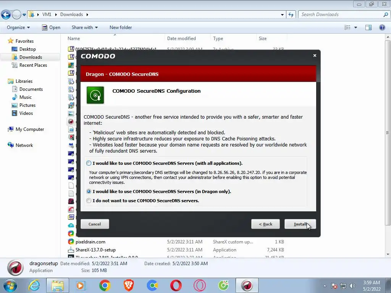Open Network in navigation pane
This screenshot has height=293, width=391.
click(x=24, y=145)
